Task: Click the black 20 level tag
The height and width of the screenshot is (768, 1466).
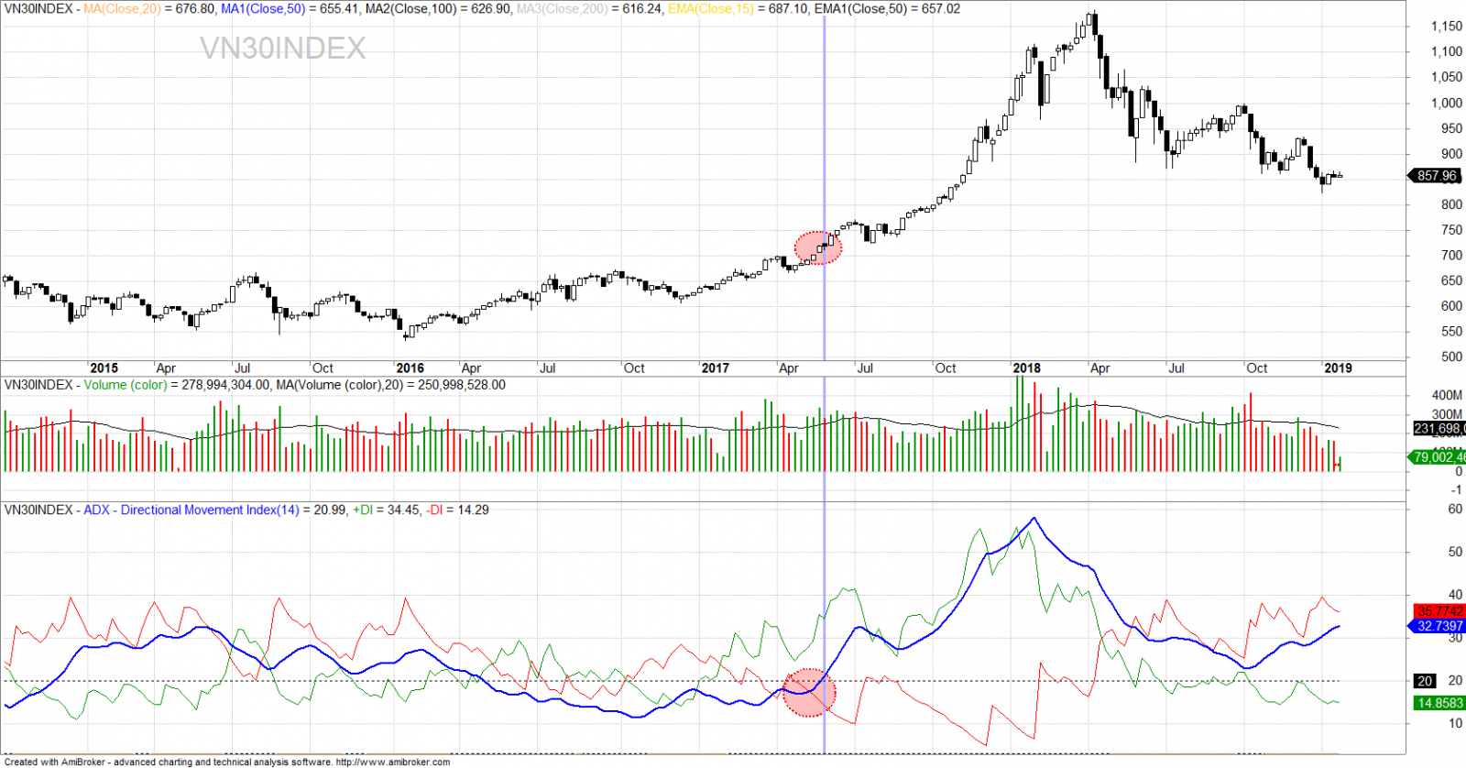Action: click(1425, 681)
